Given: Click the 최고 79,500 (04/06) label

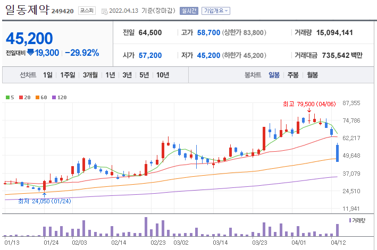Looking at the screenshot, I should pyautogui.click(x=309, y=104).
